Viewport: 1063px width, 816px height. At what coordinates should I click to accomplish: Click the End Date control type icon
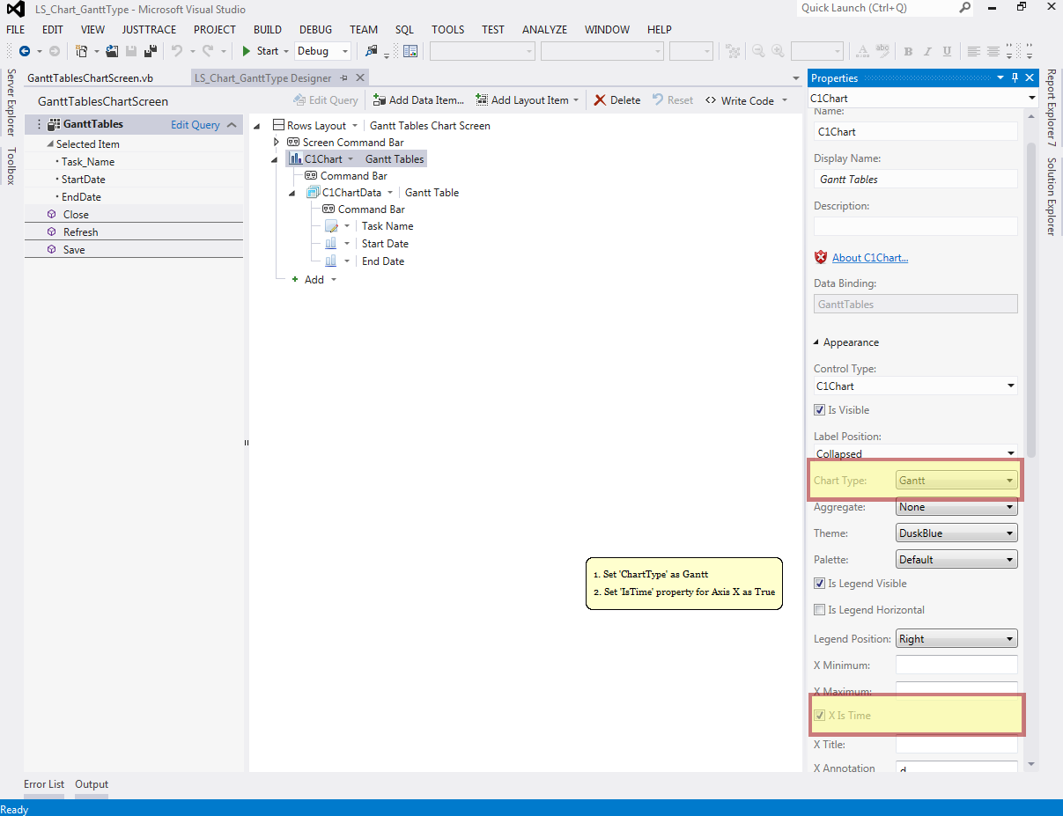(x=331, y=261)
